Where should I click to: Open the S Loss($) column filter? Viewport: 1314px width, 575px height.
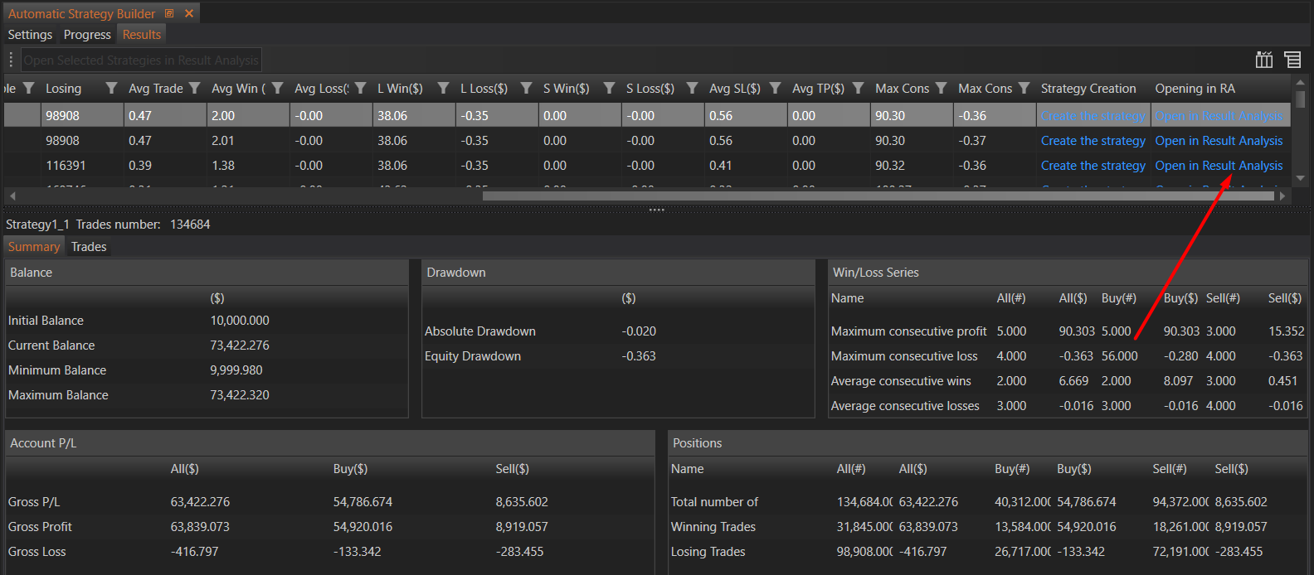pos(692,89)
